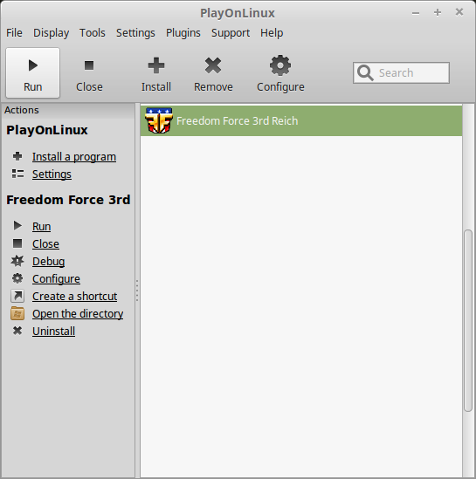Close the PlayOnLinux window
This screenshot has height=479, width=476.
(459, 12)
